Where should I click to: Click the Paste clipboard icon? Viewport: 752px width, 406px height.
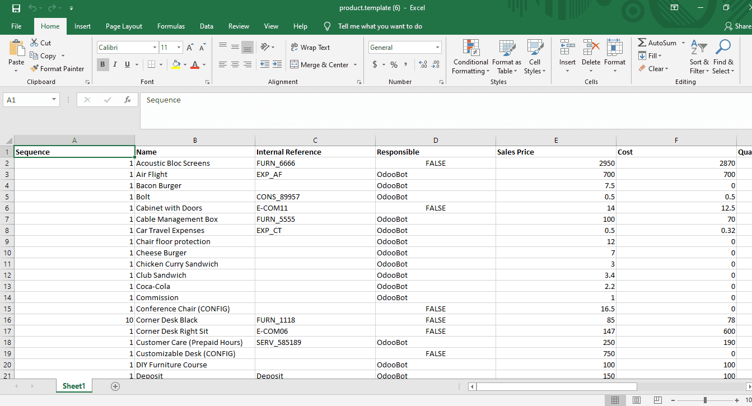coord(16,48)
